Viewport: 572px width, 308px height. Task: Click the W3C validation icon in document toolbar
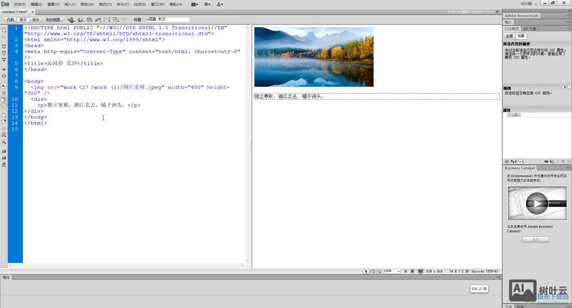[x=98, y=20]
